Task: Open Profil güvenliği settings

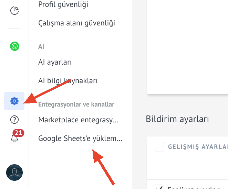Action: 63,4
